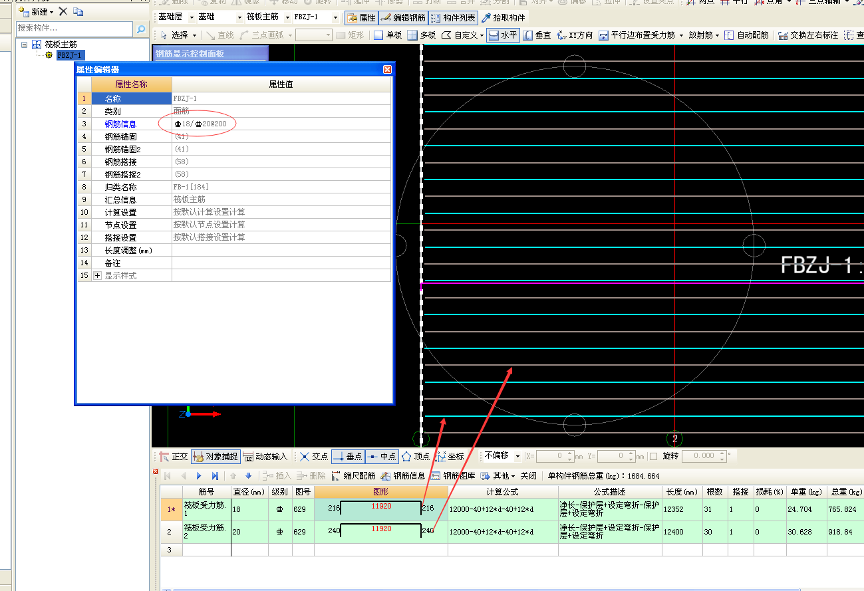Open the 钢筋图库 rebar library
Image resolution: width=864 pixels, height=591 pixels.
tap(453, 476)
